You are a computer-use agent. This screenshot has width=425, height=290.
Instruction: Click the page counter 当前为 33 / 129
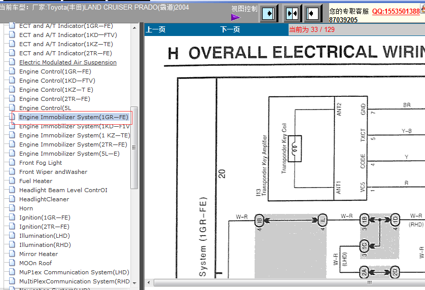pos(312,29)
